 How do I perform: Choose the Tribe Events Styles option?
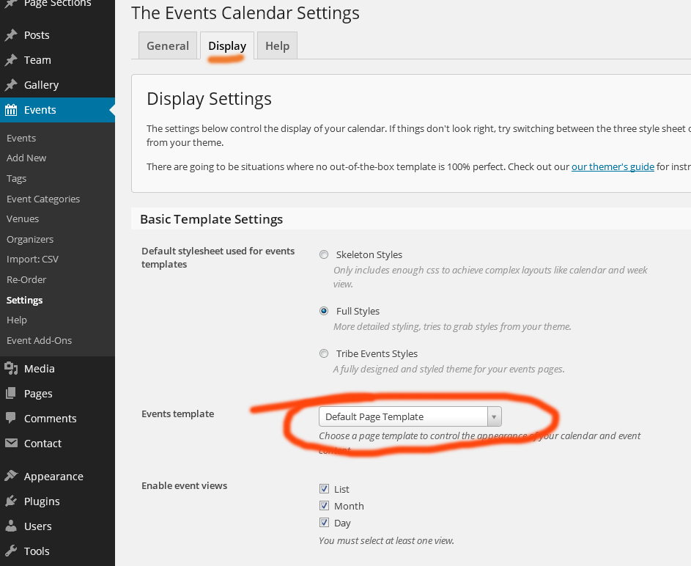pos(324,353)
